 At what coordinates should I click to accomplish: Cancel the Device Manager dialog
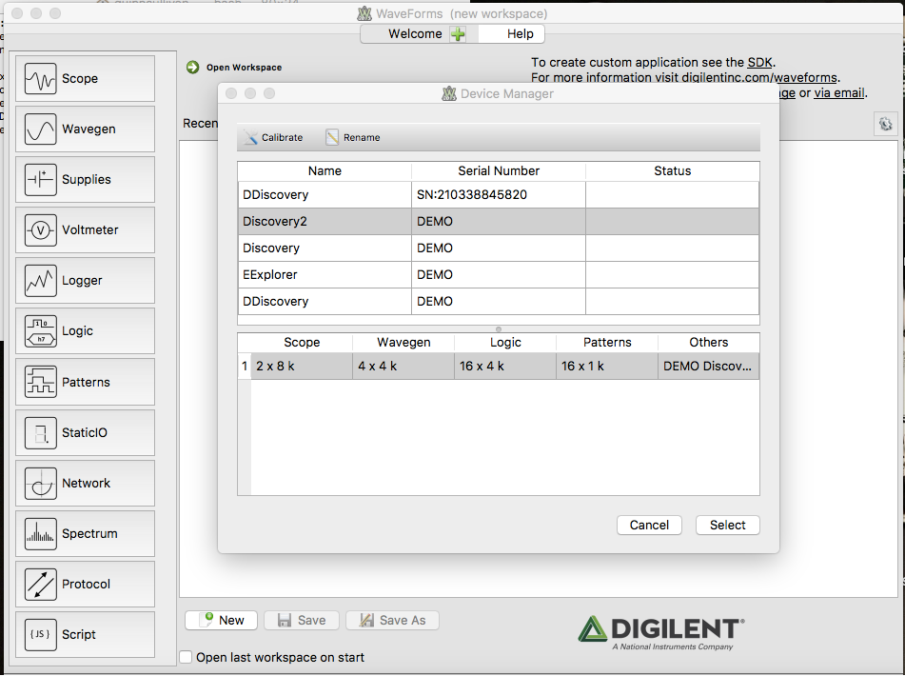tap(649, 525)
